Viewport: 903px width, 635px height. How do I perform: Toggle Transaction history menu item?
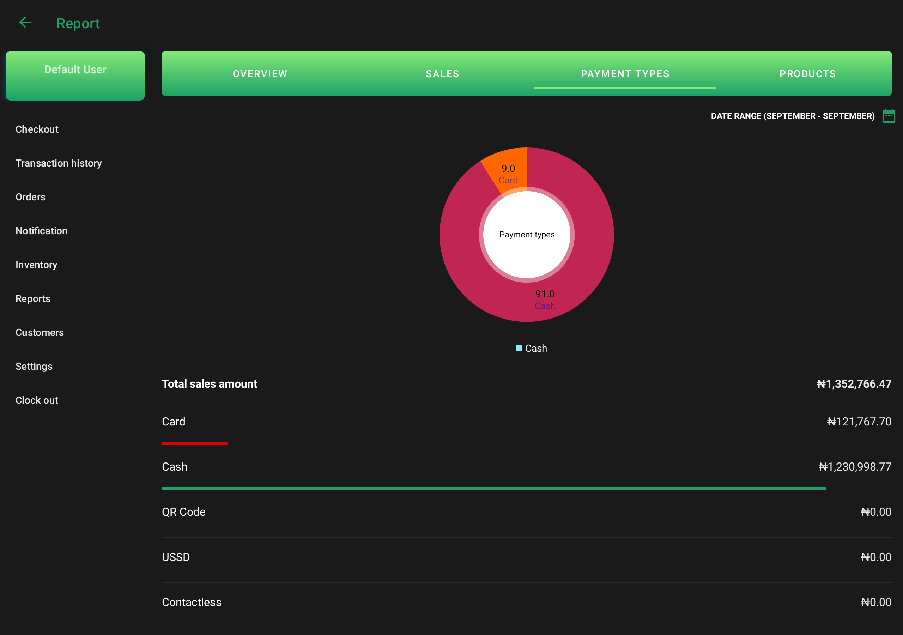[59, 163]
